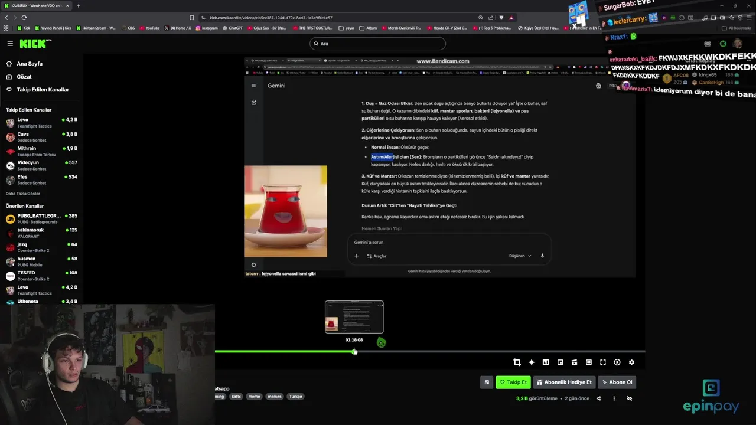Viewport: 756px width, 425px height.
Task: Open playback speed circular play icon
Action: tap(617, 362)
